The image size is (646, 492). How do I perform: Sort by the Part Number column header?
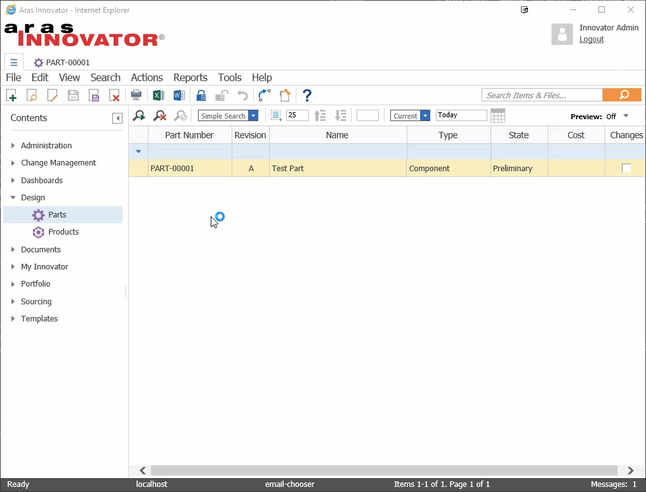tap(190, 135)
